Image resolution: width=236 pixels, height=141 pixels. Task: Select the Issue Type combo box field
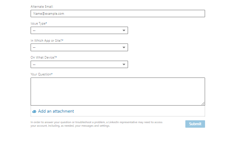(x=79, y=31)
